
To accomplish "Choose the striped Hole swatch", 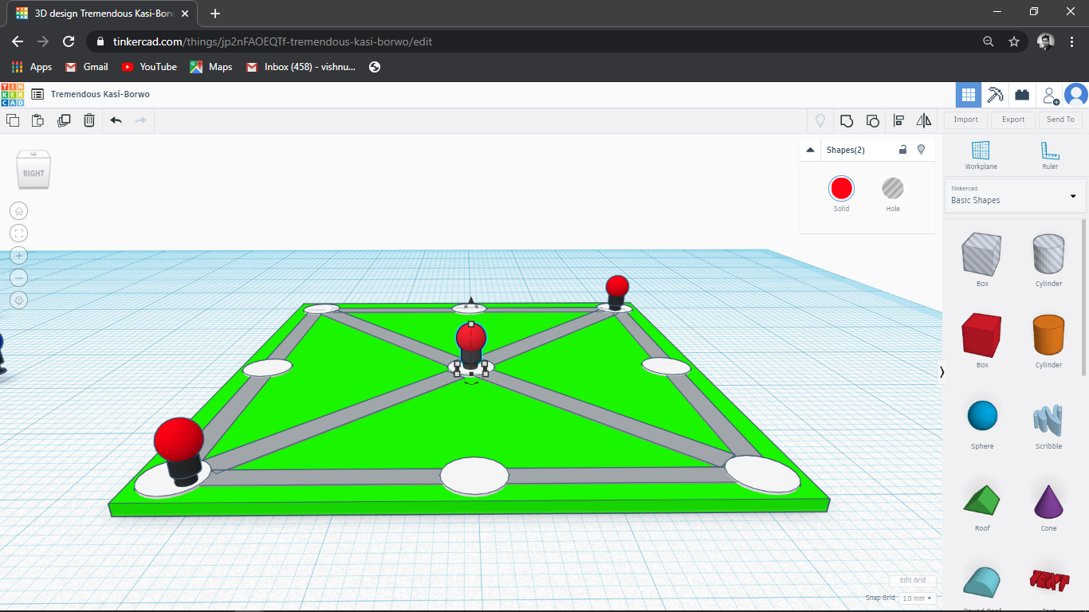I will click(x=893, y=189).
